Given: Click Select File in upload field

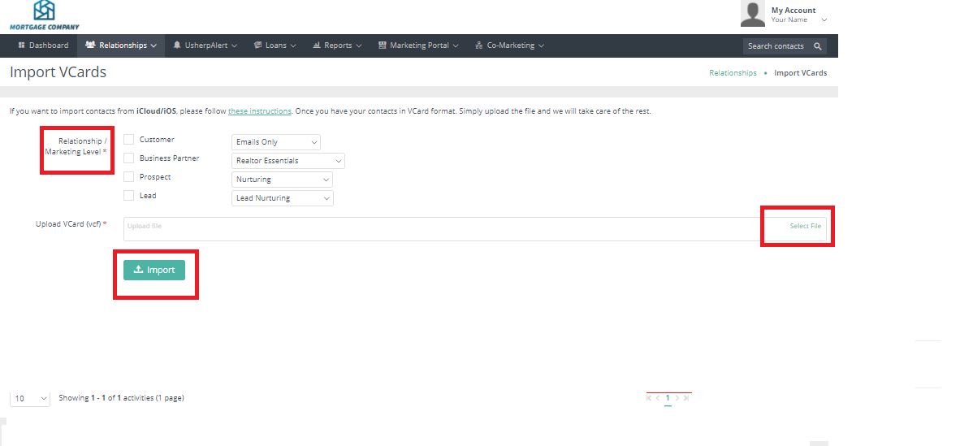Looking at the screenshot, I should [805, 226].
